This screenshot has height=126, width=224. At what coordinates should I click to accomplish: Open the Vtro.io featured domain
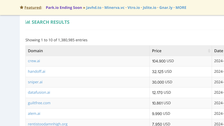coord(134,8)
